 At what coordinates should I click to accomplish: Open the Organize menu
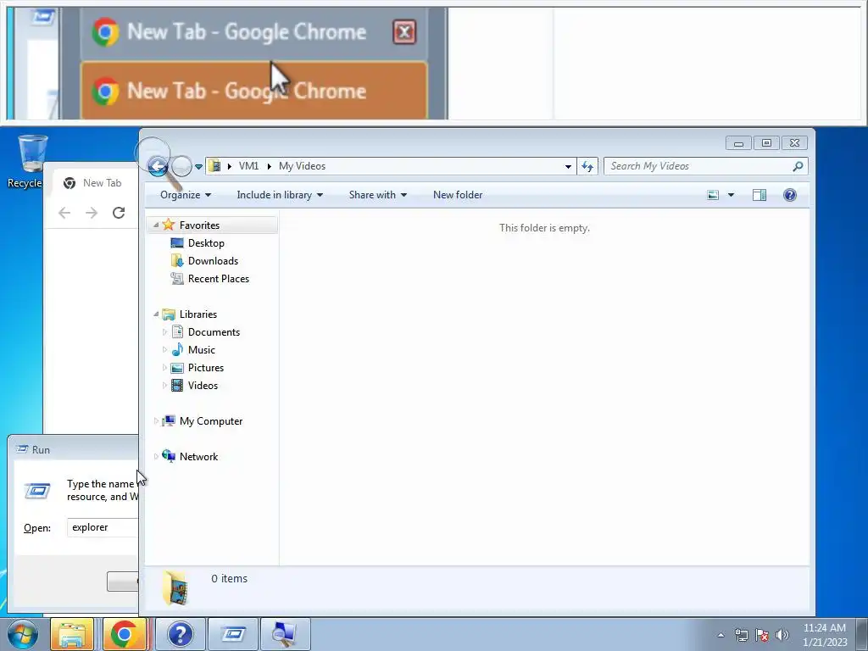pos(186,195)
